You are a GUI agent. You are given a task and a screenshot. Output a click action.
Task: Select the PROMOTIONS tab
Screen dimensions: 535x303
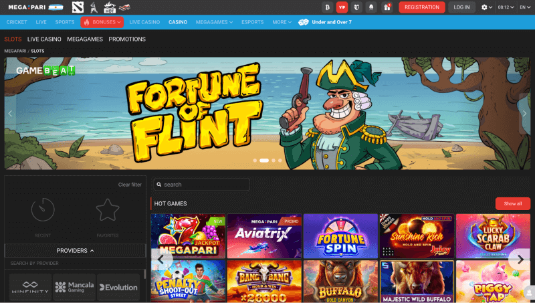(127, 39)
